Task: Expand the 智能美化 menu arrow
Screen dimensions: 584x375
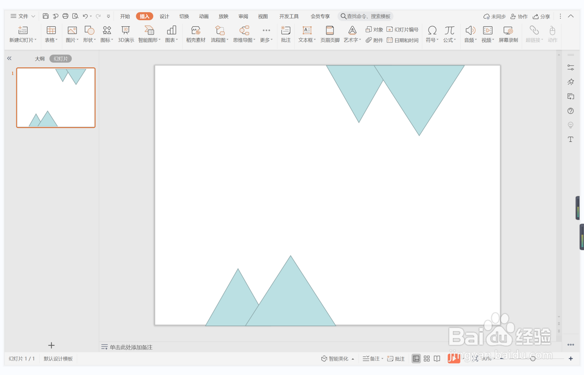Action: click(353, 359)
